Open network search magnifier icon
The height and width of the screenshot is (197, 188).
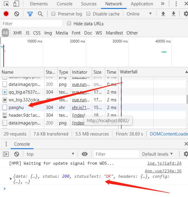click(40, 14)
